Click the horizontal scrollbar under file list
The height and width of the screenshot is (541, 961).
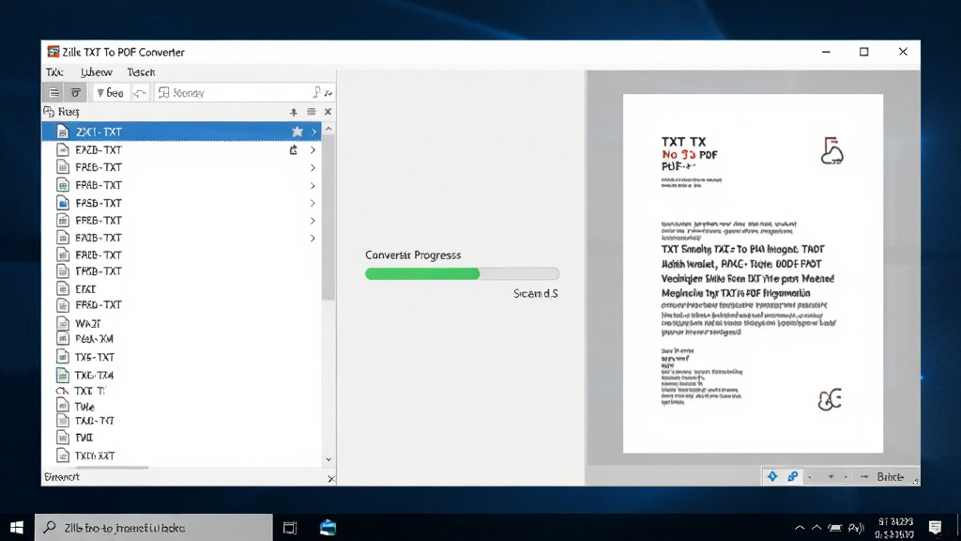(113, 468)
